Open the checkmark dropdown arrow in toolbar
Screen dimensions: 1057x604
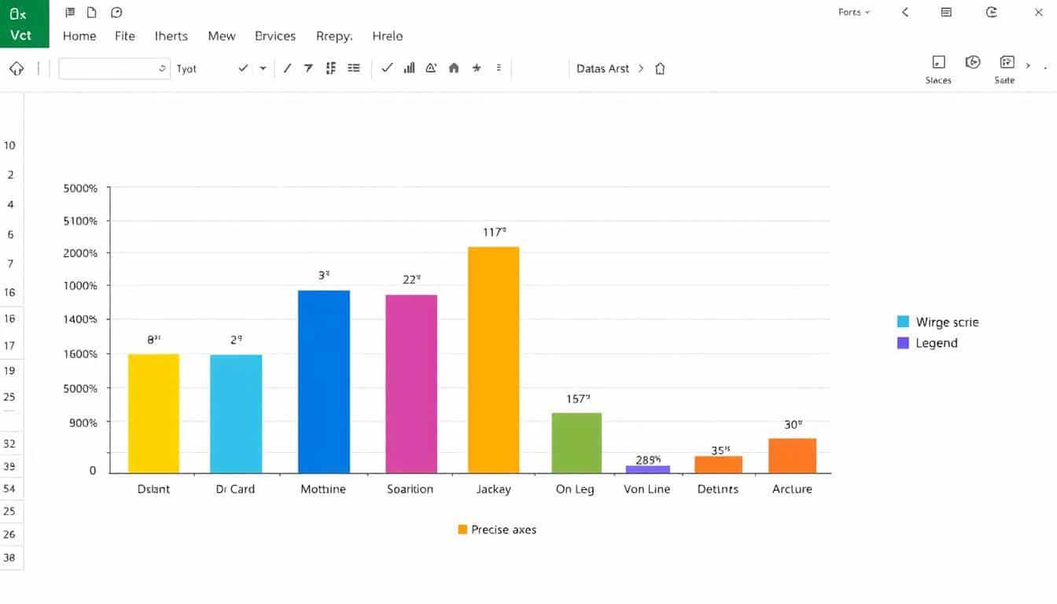click(263, 68)
